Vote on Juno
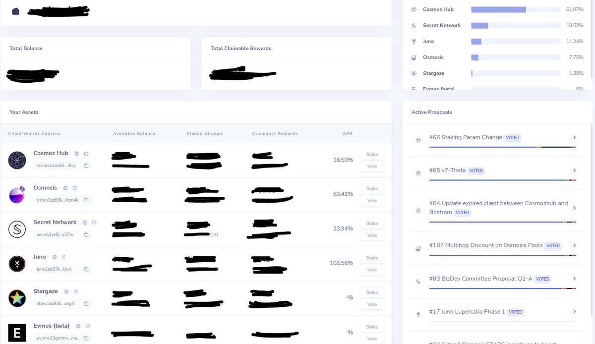595x344 pixels. (372, 270)
